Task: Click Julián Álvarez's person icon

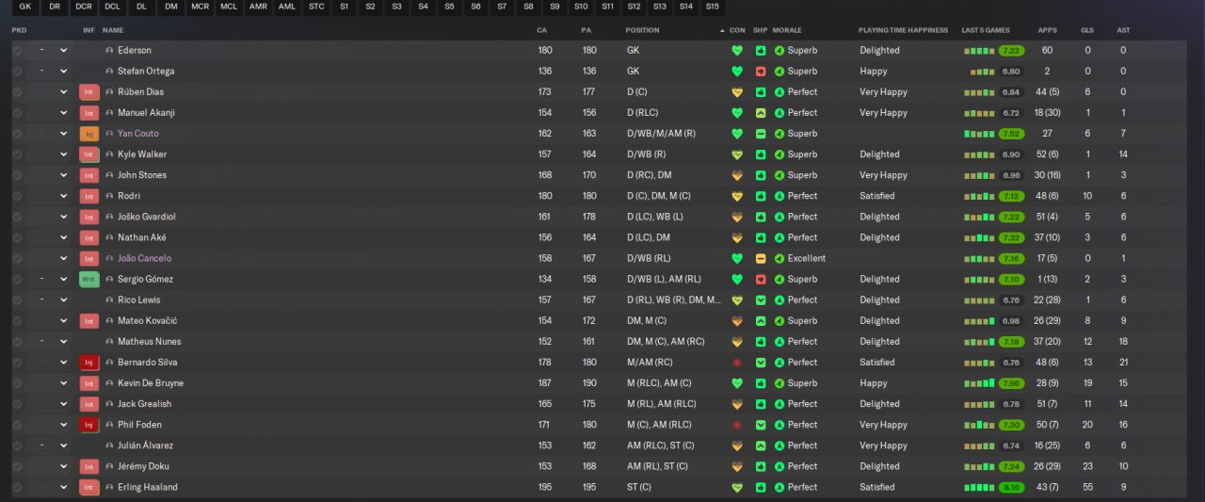Action: pos(110,445)
